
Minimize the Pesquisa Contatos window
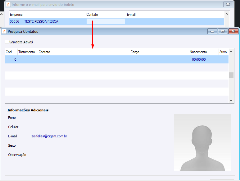[212, 31]
